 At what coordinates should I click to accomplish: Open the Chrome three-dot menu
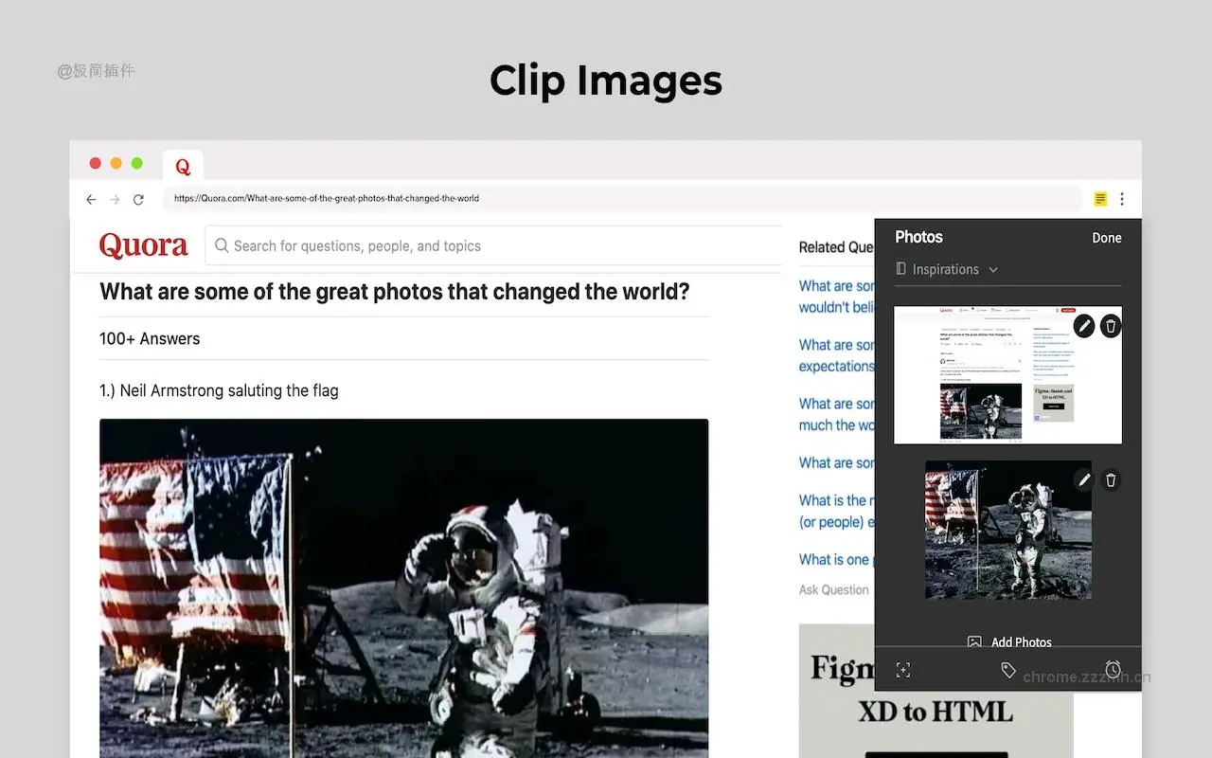[1122, 199]
